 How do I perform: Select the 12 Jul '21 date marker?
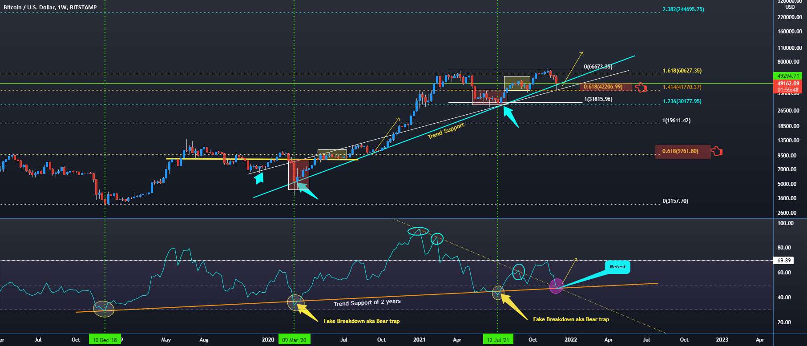tap(498, 340)
